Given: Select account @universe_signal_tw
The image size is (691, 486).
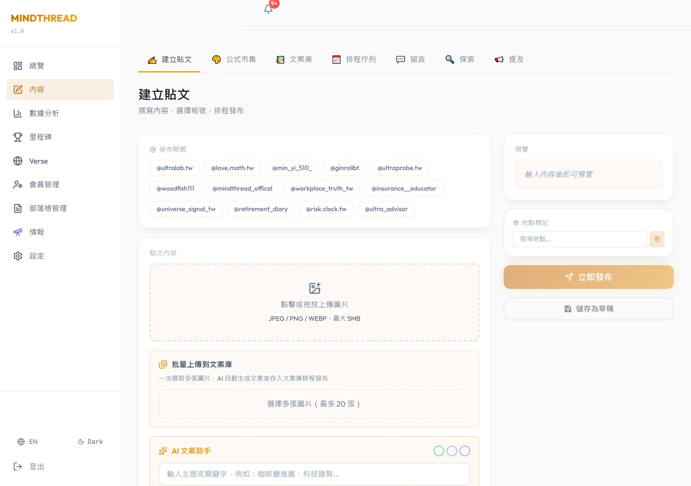Looking at the screenshot, I should tap(186, 209).
